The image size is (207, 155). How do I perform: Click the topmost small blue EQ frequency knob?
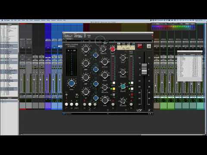pyautogui.click(x=95, y=55)
